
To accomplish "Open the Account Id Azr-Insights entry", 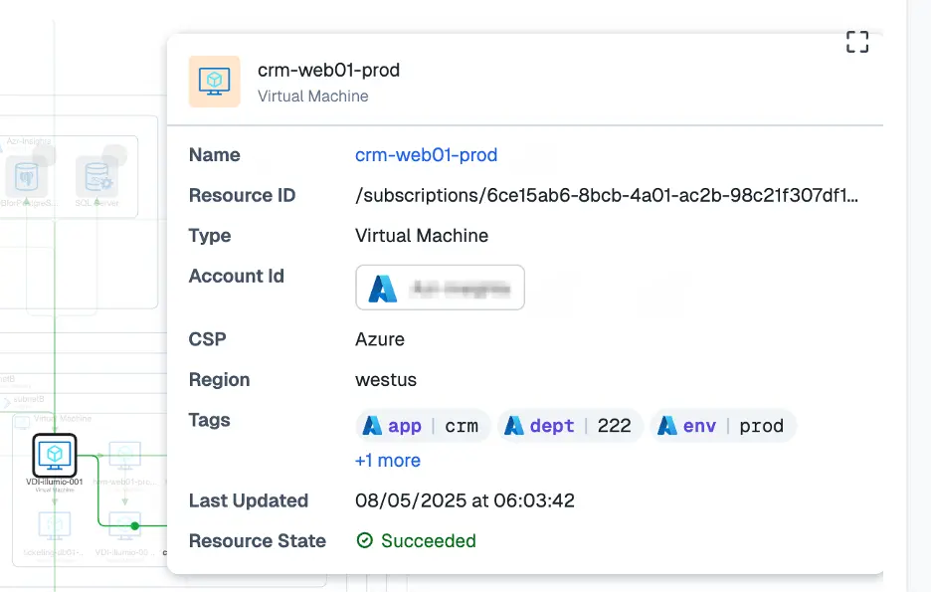I will pyautogui.click(x=440, y=287).
